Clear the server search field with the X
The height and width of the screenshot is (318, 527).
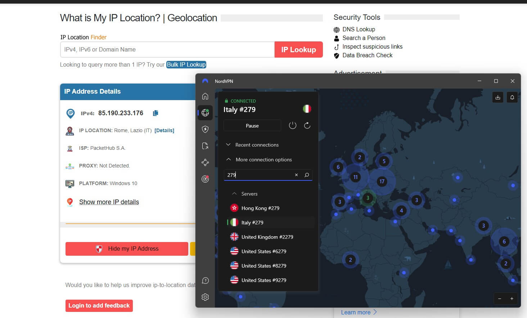click(x=296, y=175)
